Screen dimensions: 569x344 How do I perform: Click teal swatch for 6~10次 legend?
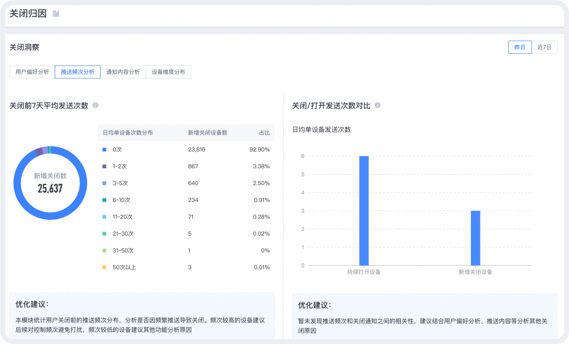click(104, 200)
